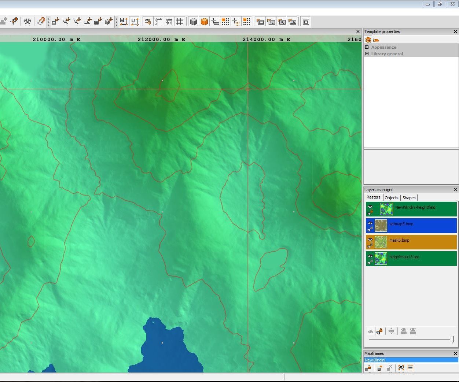The width and height of the screenshot is (459, 382).
Task: Switch to the Objects tab in Layers manager
Action: click(392, 197)
